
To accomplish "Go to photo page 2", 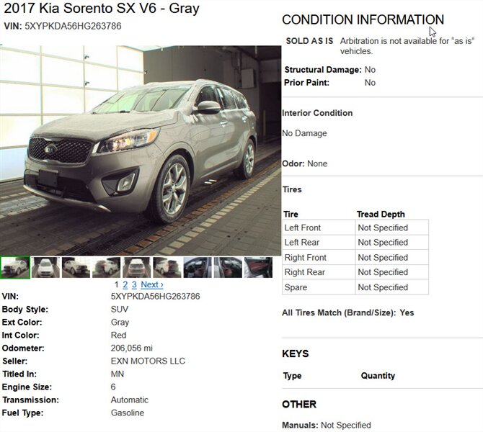I will point(125,285).
